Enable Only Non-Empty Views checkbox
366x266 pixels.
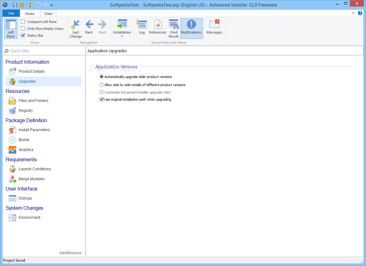tap(23, 29)
